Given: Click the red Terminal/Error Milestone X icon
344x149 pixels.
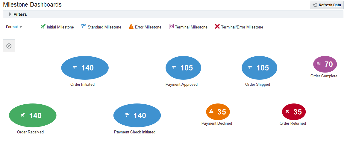Looking at the screenshot, I should point(217,27).
